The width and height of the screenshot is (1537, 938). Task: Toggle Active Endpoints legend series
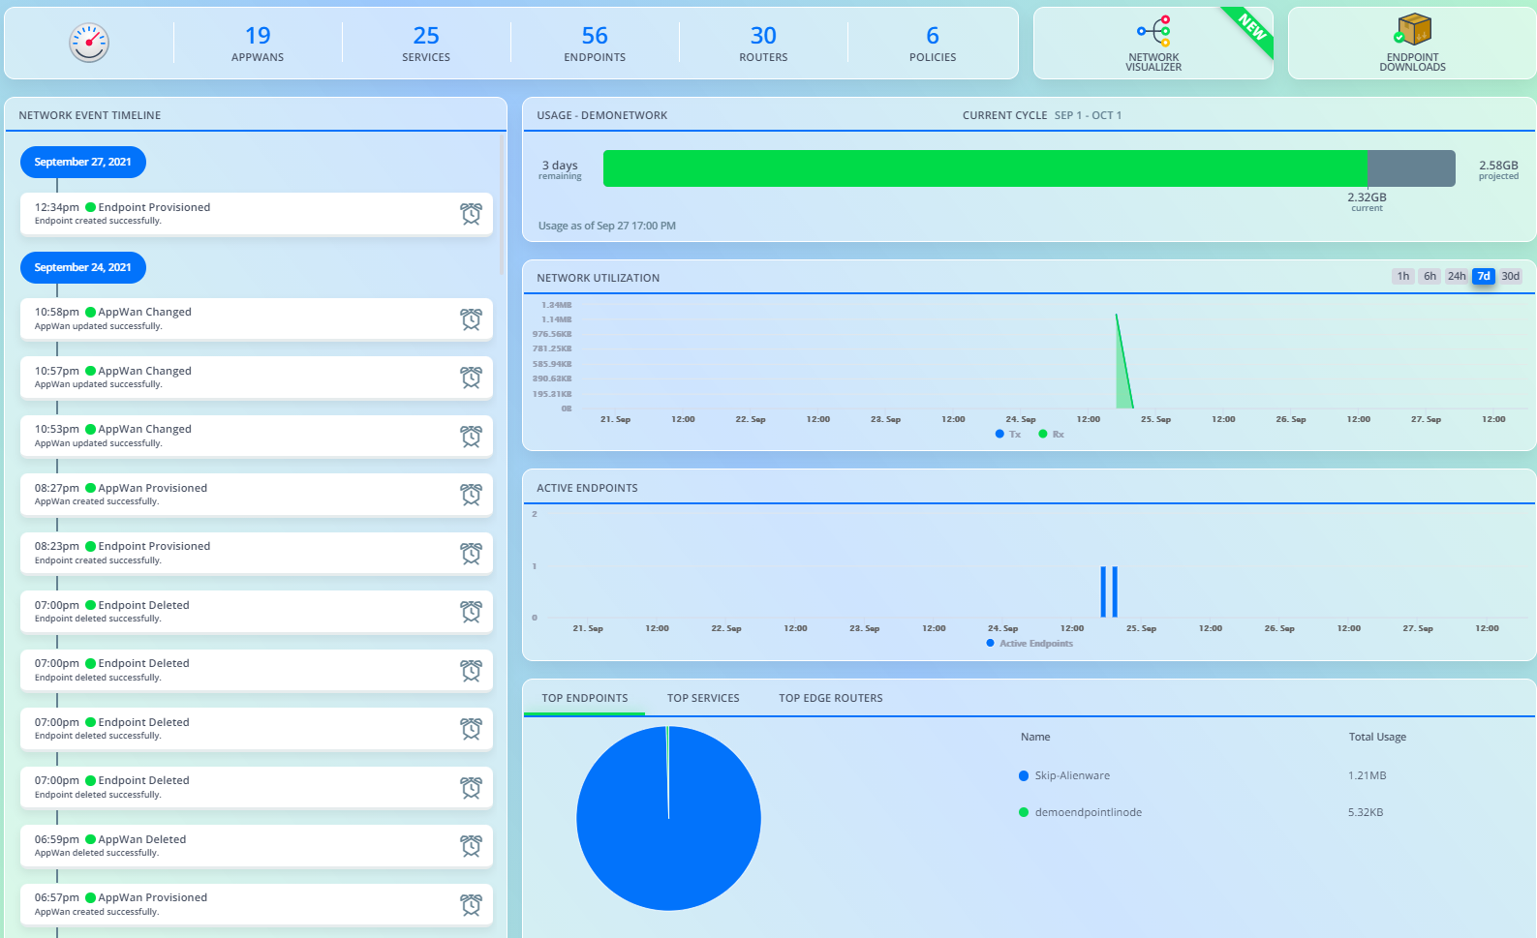coord(1030,644)
